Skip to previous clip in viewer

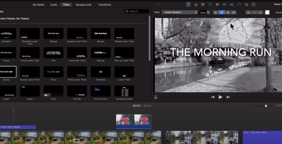(x=213, y=97)
